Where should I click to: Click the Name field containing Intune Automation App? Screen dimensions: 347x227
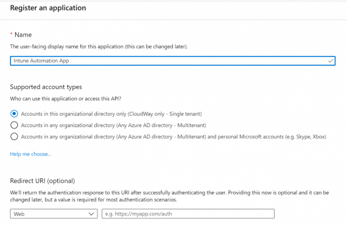[x=173, y=61]
